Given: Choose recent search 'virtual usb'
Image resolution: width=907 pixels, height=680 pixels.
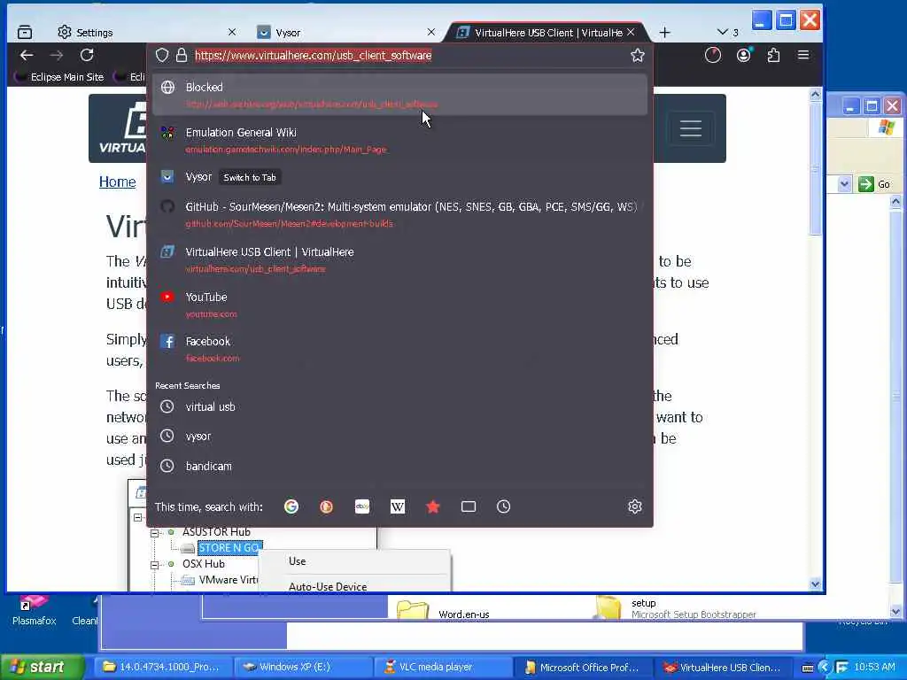Looking at the screenshot, I should tap(399, 406).
